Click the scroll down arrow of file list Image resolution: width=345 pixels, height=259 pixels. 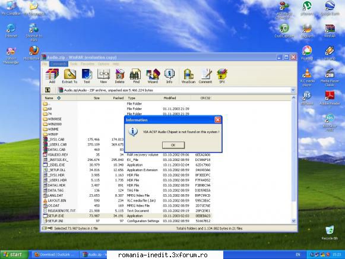pyautogui.click(x=293, y=221)
